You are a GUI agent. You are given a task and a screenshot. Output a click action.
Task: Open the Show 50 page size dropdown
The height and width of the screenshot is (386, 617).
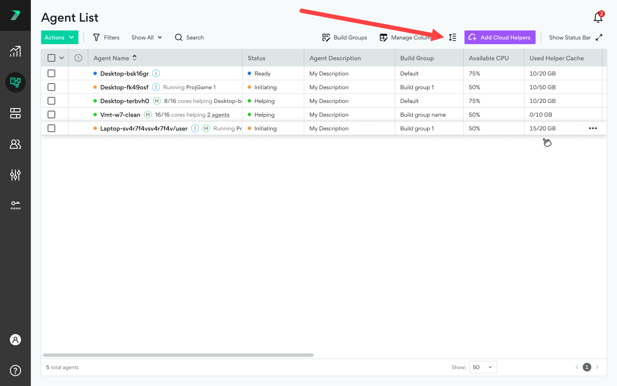point(483,367)
